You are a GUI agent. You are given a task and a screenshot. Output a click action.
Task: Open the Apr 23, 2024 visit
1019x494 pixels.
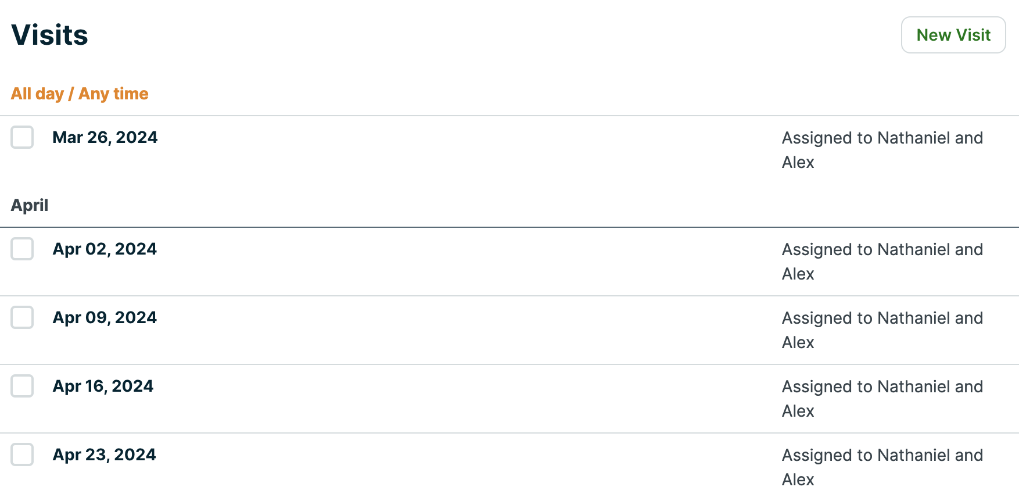point(104,455)
